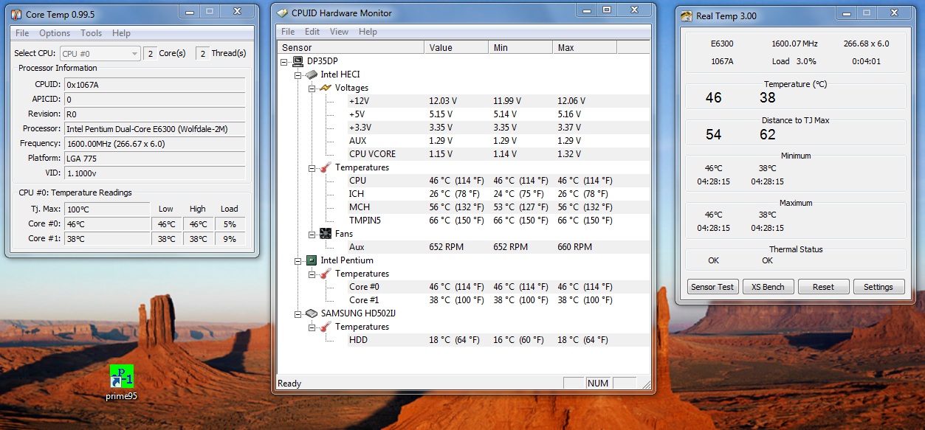Image resolution: width=925 pixels, height=430 pixels.
Task: Click thermometer icon under SAMSUNG HD502IJ
Action: [x=325, y=327]
